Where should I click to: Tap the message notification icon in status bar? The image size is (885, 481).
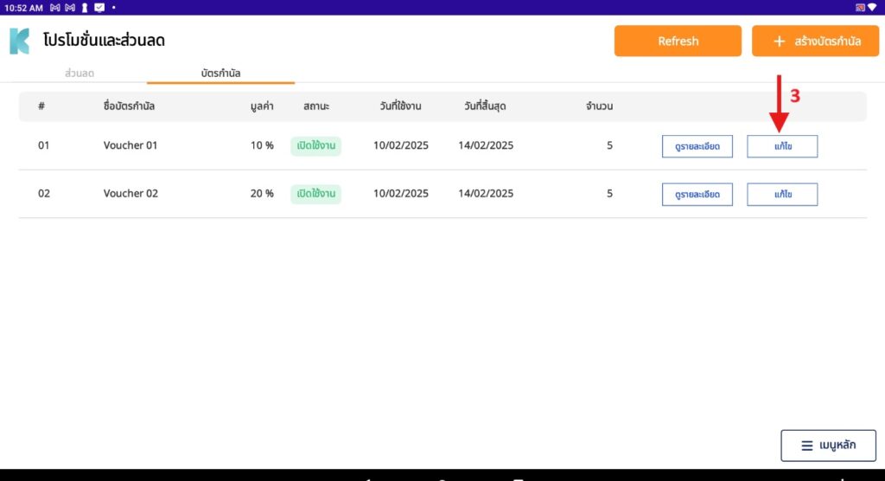click(99, 8)
